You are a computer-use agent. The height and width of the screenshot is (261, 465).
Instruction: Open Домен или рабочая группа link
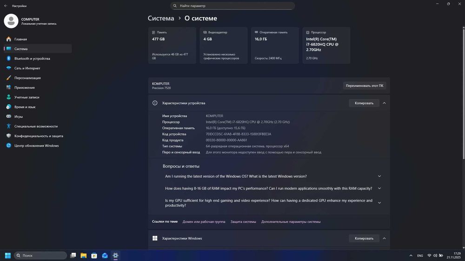click(204, 222)
